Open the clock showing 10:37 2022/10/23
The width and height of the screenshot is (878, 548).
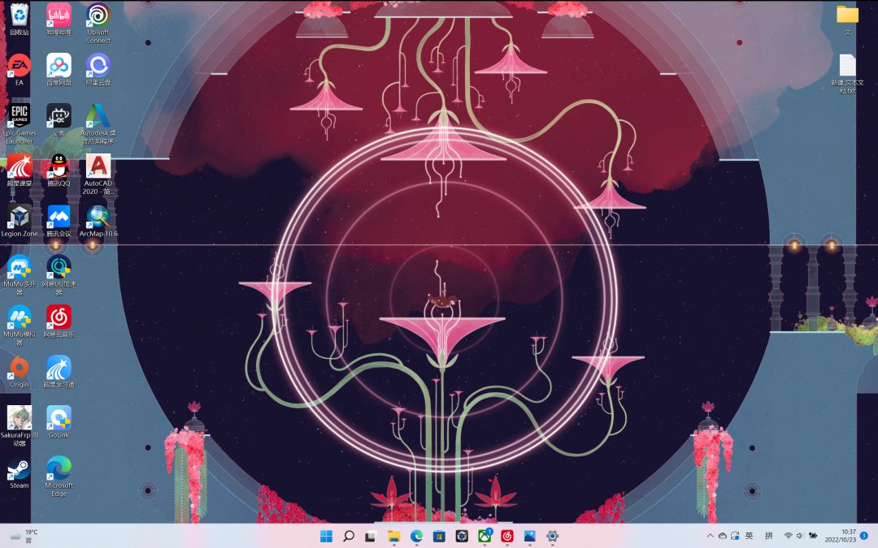(x=841, y=536)
